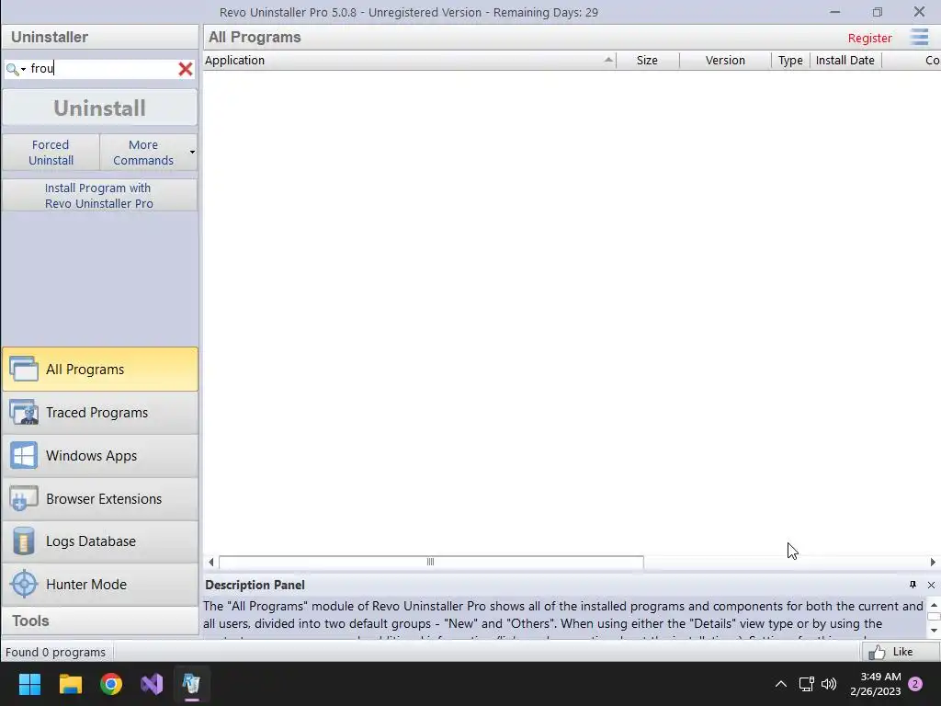941x706 pixels.
Task: Expand More Commands dropdown arrow
Action: (x=192, y=153)
